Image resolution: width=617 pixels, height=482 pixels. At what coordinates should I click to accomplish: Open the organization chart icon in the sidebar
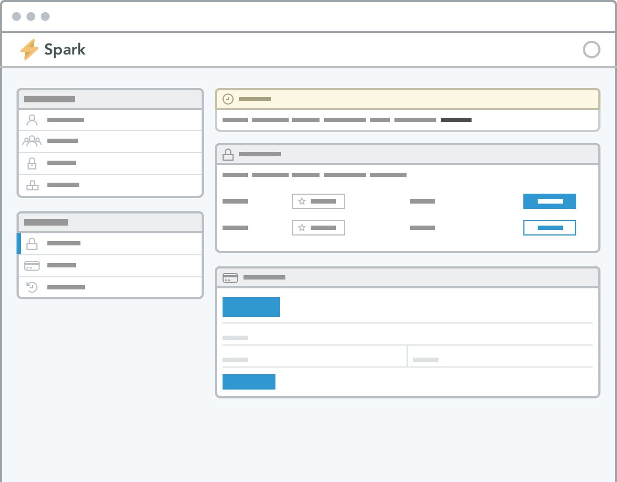31,185
